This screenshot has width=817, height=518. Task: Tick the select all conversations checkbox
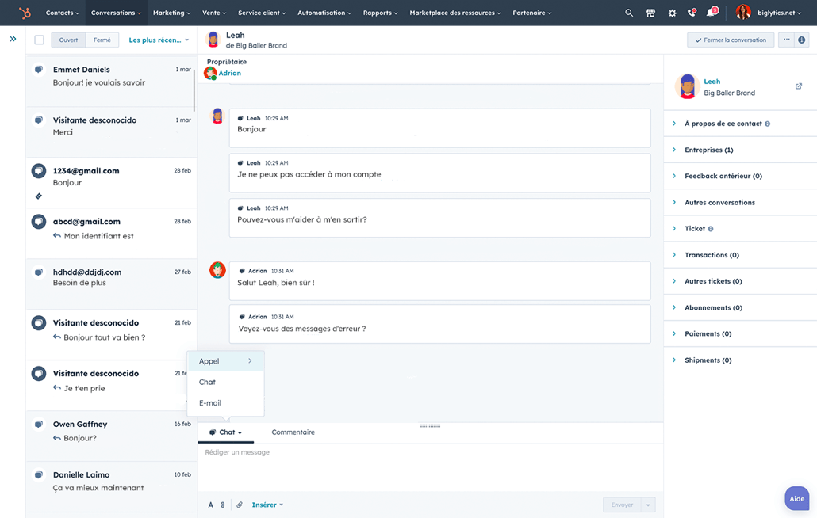click(39, 40)
